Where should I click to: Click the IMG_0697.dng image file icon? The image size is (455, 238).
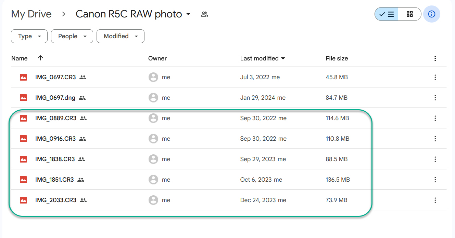click(23, 98)
